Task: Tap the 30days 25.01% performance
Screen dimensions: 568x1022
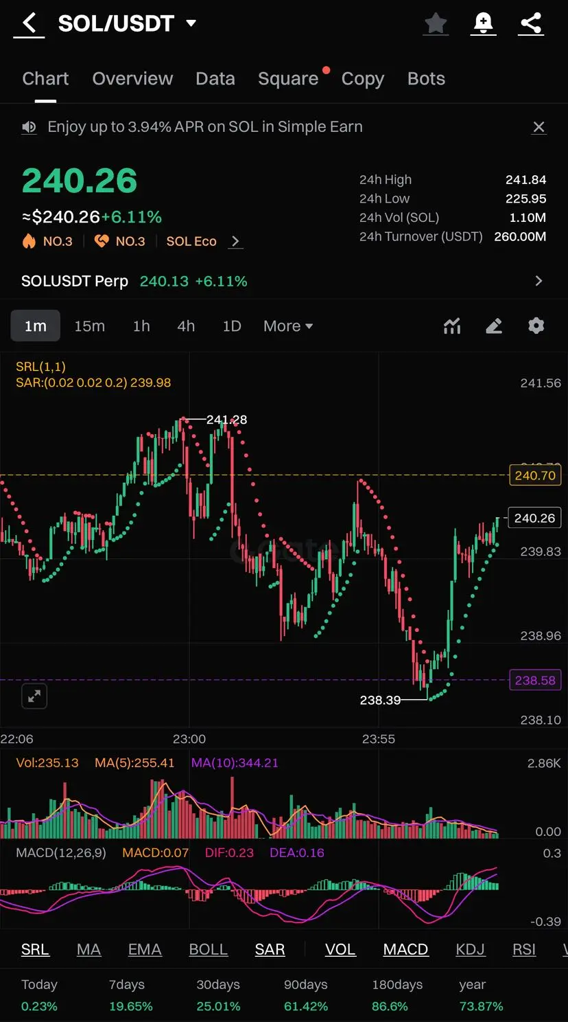Action: [218, 995]
